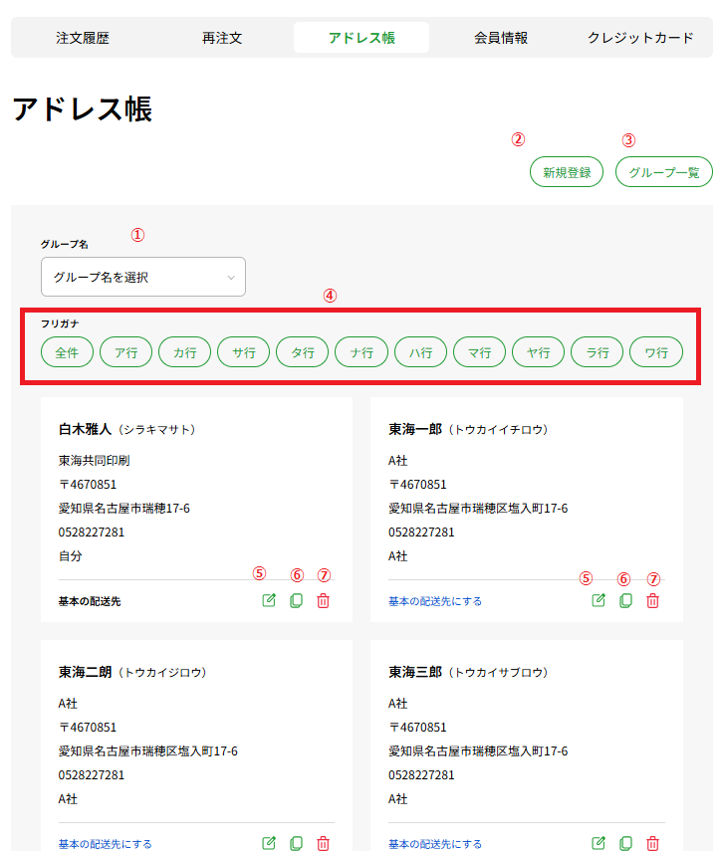Select the 全件 furigana filter
Image resolution: width=721 pixels, height=851 pixels.
click(67, 351)
